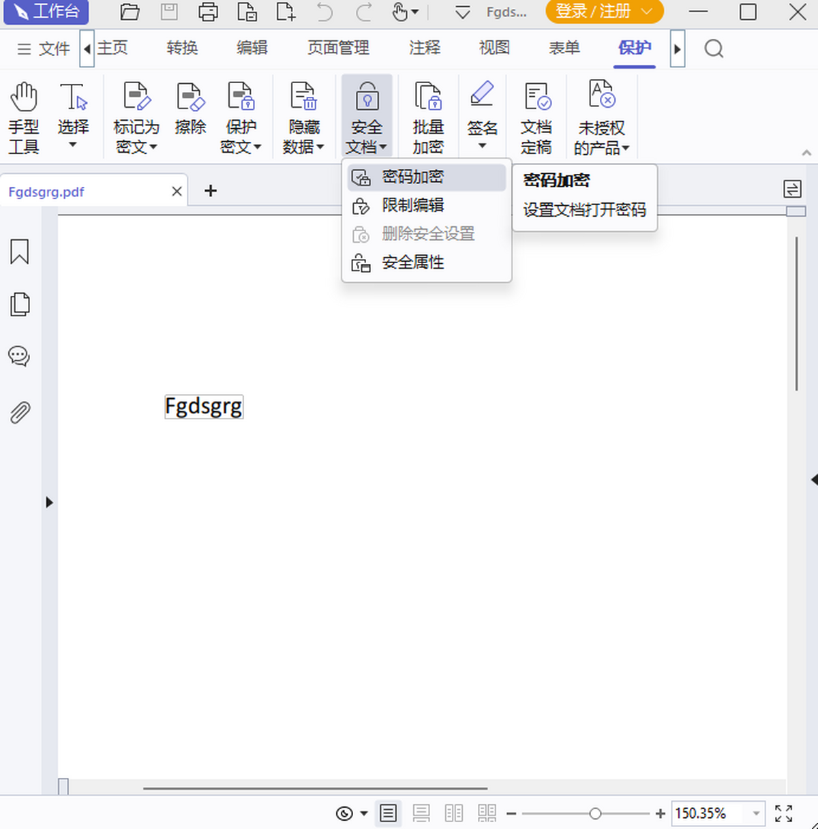Viewport: 818px width, 829px height.
Task: Collapse the ribbon with the chevron arrow
Action: [806, 153]
